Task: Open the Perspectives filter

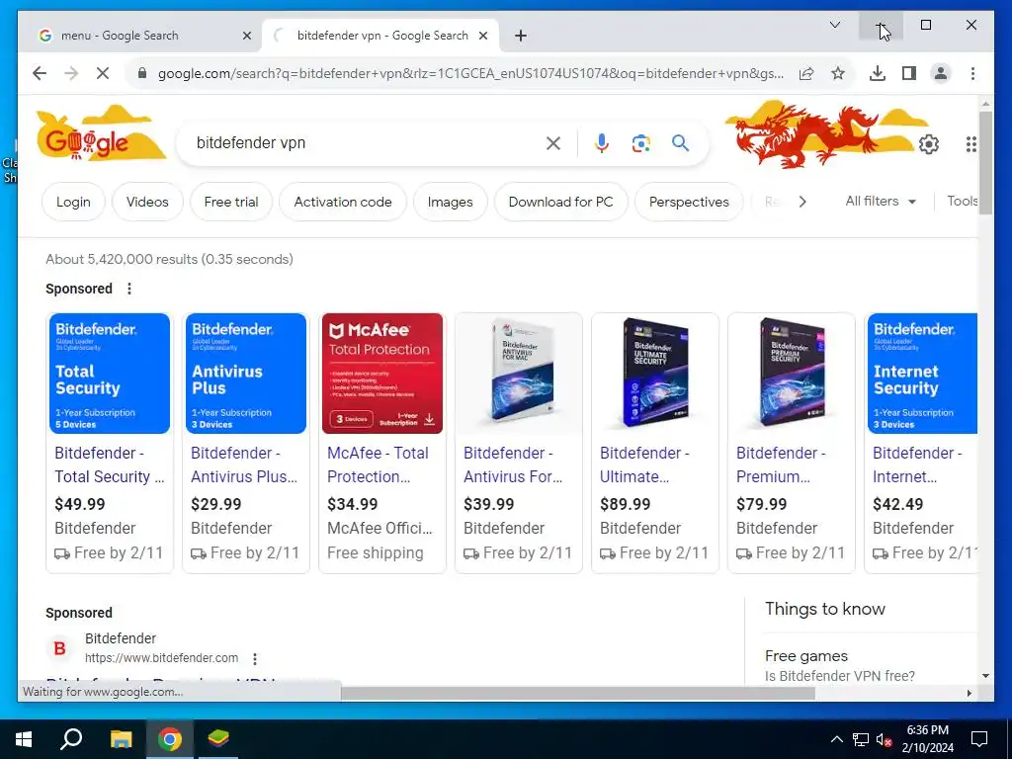Action: 689,202
